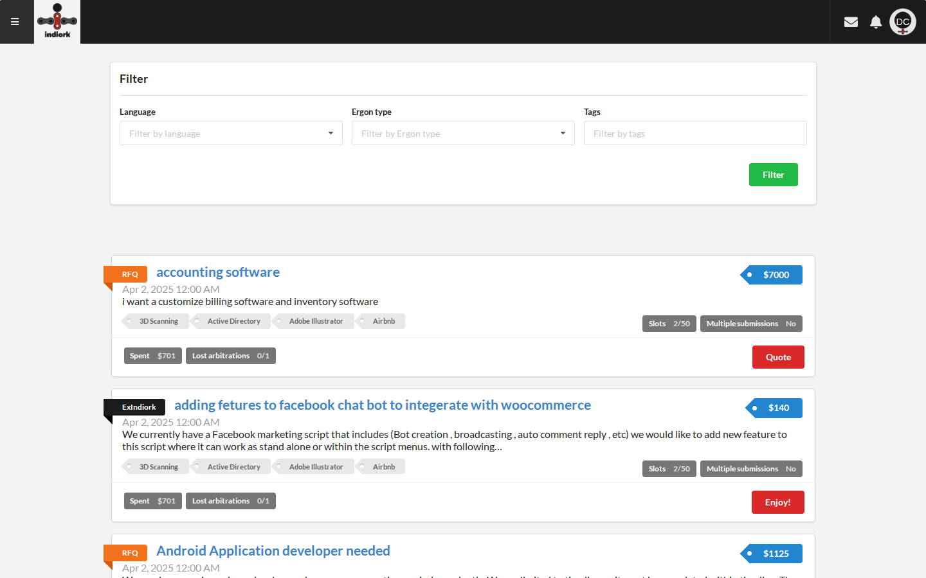The width and height of the screenshot is (926, 578).
Task: Click Adobe Illustrator tag on accounting software
Action: coord(313,321)
